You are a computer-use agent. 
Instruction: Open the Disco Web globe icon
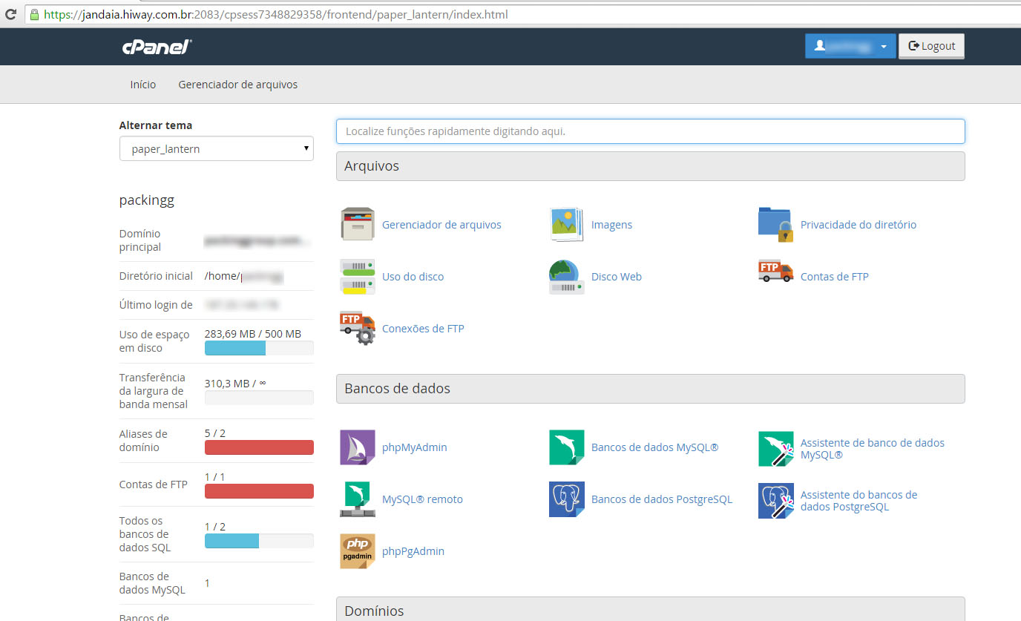pyautogui.click(x=567, y=276)
